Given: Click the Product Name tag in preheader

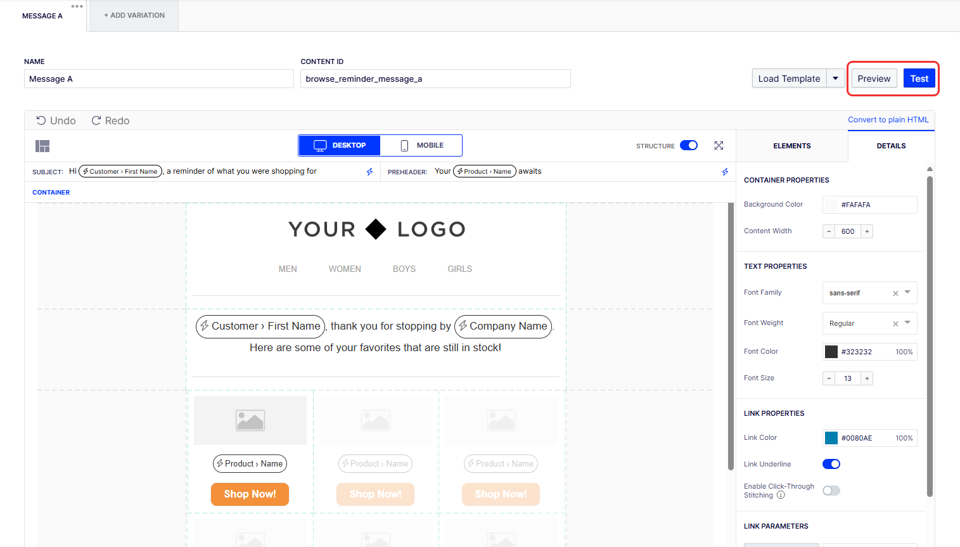Looking at the screenshot, I should (485, 171).
